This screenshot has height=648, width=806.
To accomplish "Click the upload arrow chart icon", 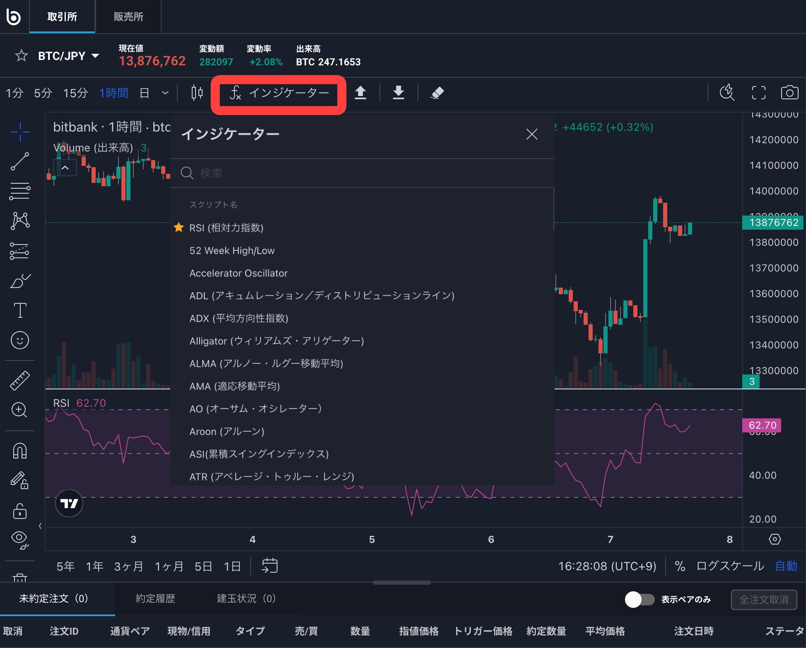I will pyautogui.click(x=360, y=93).
